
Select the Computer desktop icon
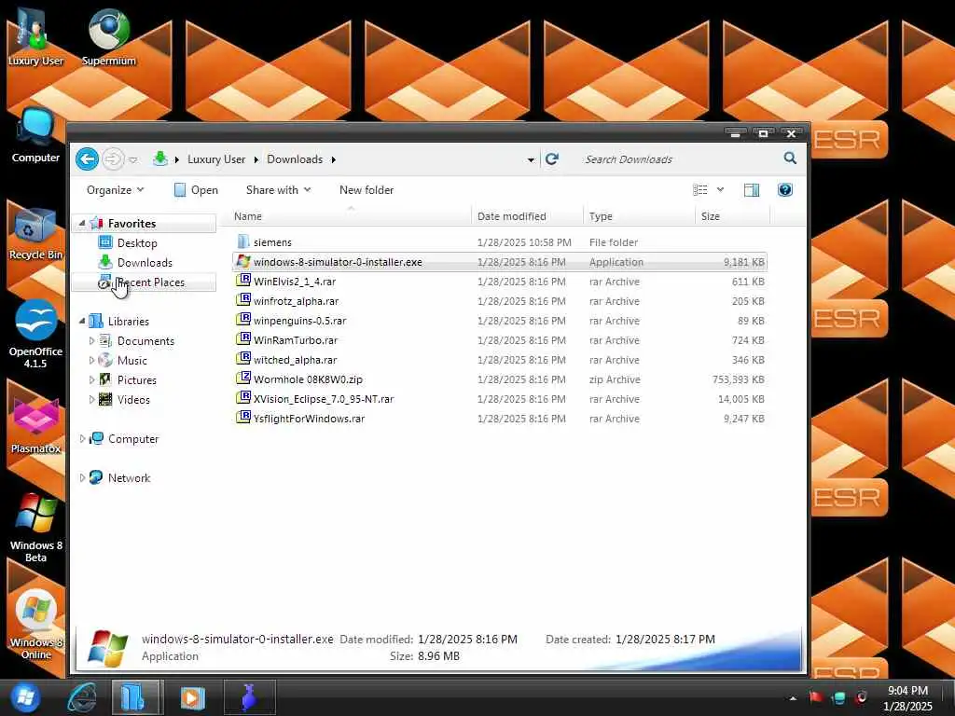click(35, 135)
